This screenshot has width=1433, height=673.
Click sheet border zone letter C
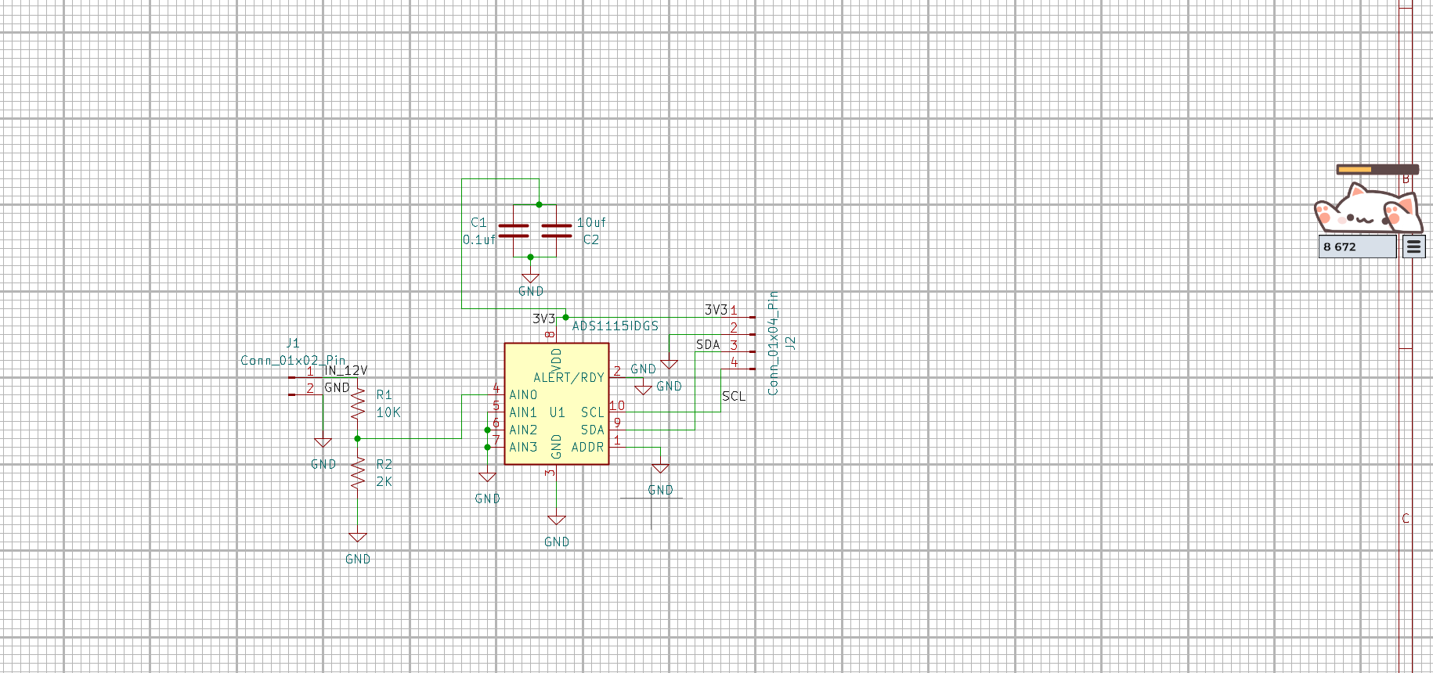point(1406,519)
